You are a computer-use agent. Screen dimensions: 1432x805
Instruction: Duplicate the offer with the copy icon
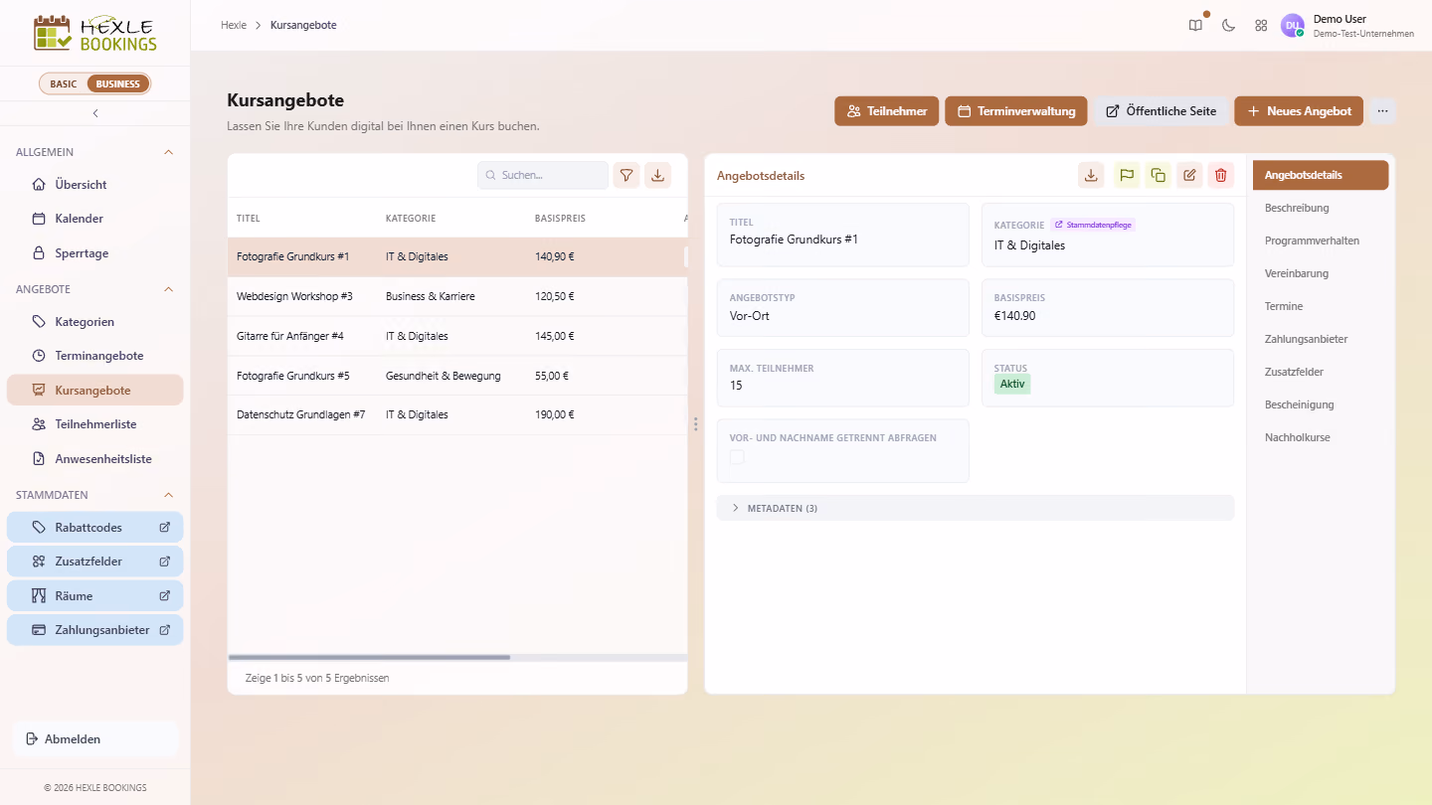1158,175
